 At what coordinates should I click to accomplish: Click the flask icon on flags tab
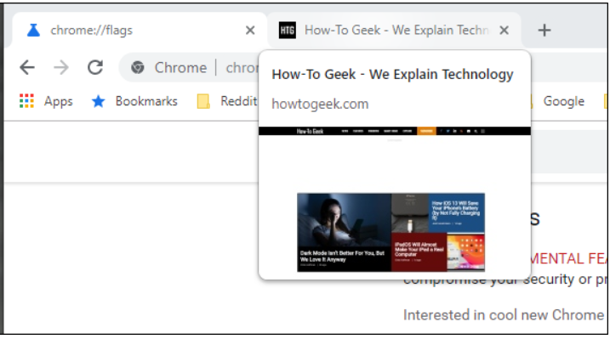click(33, 30)
